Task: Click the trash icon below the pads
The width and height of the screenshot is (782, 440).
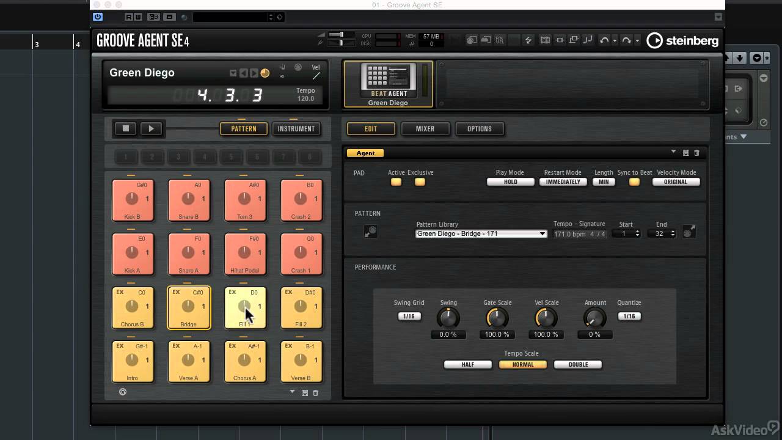Action: [316, 393]
